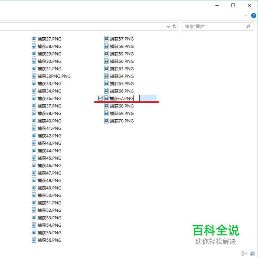
Task: Click the file icon of 捕获67.PNG
Action: (107, 98)
